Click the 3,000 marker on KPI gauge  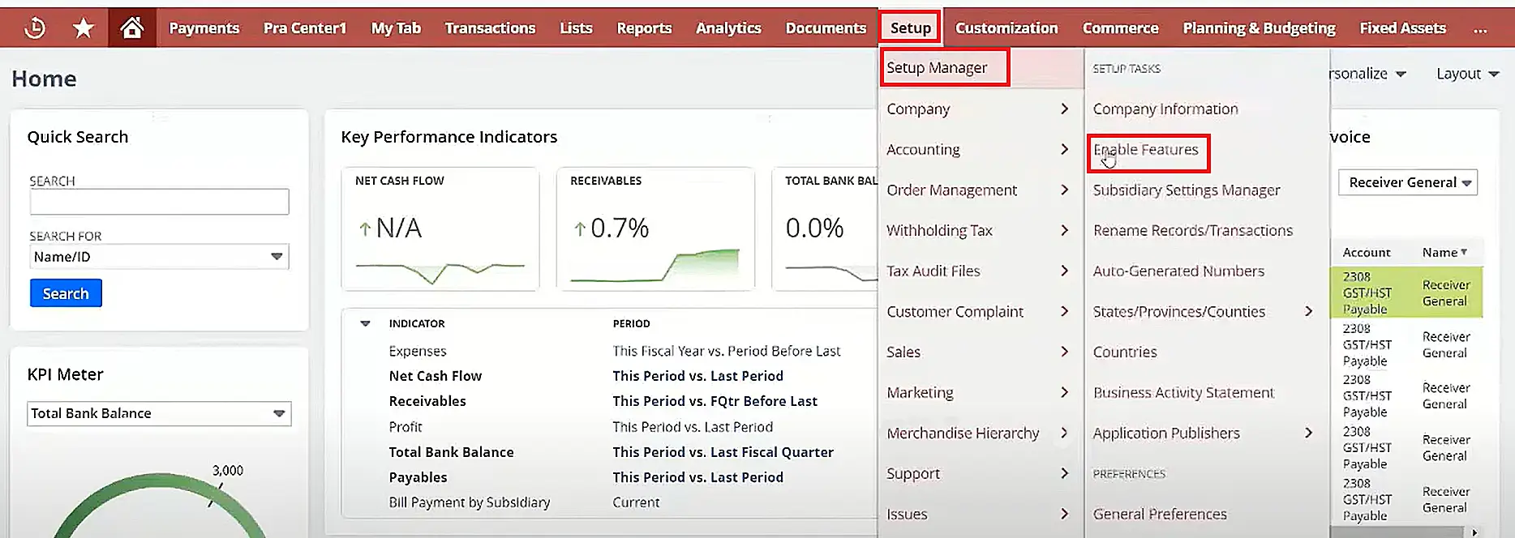tap(228, 470)
